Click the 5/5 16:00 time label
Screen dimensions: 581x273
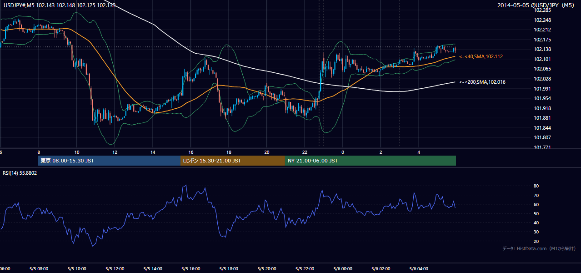tap(191, 269)
